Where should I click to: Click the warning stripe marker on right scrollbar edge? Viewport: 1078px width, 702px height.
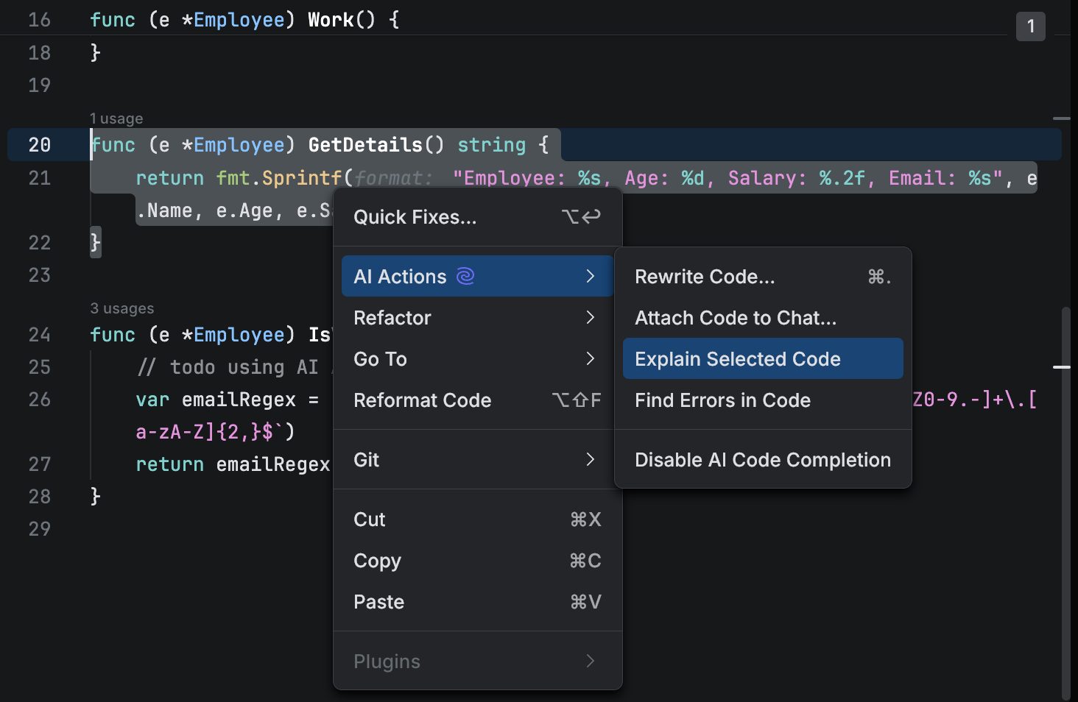pos(1062,366)
